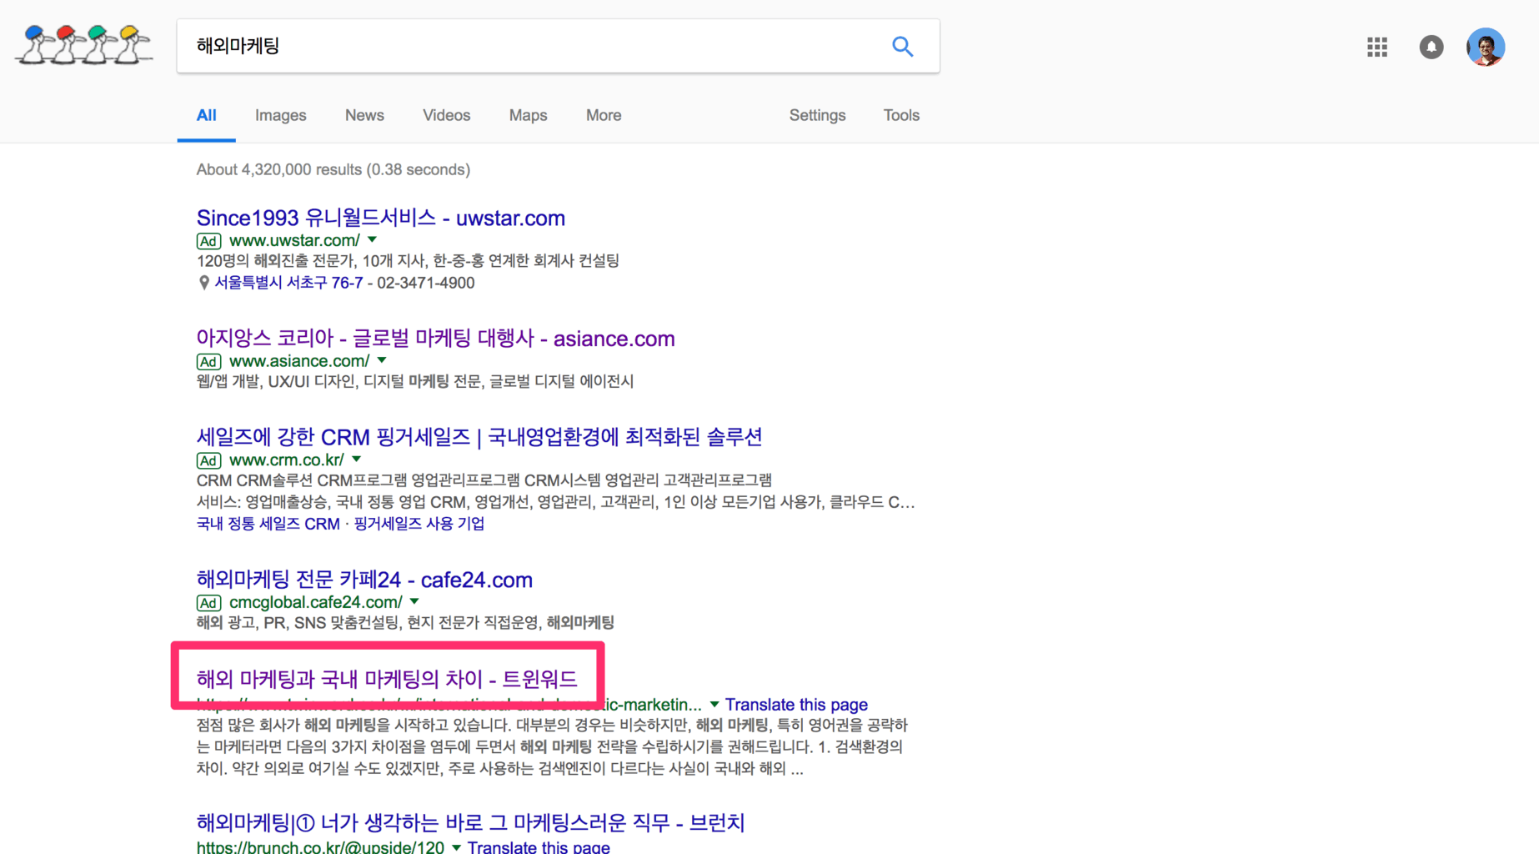Click the Ad badge for asiance.com
This screenshot has width=1539, height=854.
click(x=208, y=362)
